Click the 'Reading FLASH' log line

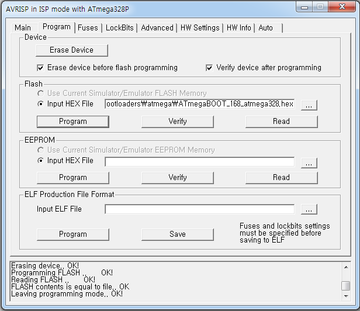pos(53,280)
